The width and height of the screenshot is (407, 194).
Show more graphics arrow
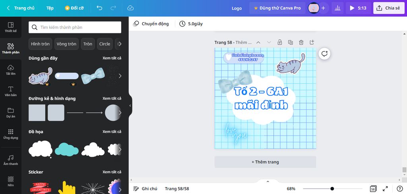(x=120, y=150)
